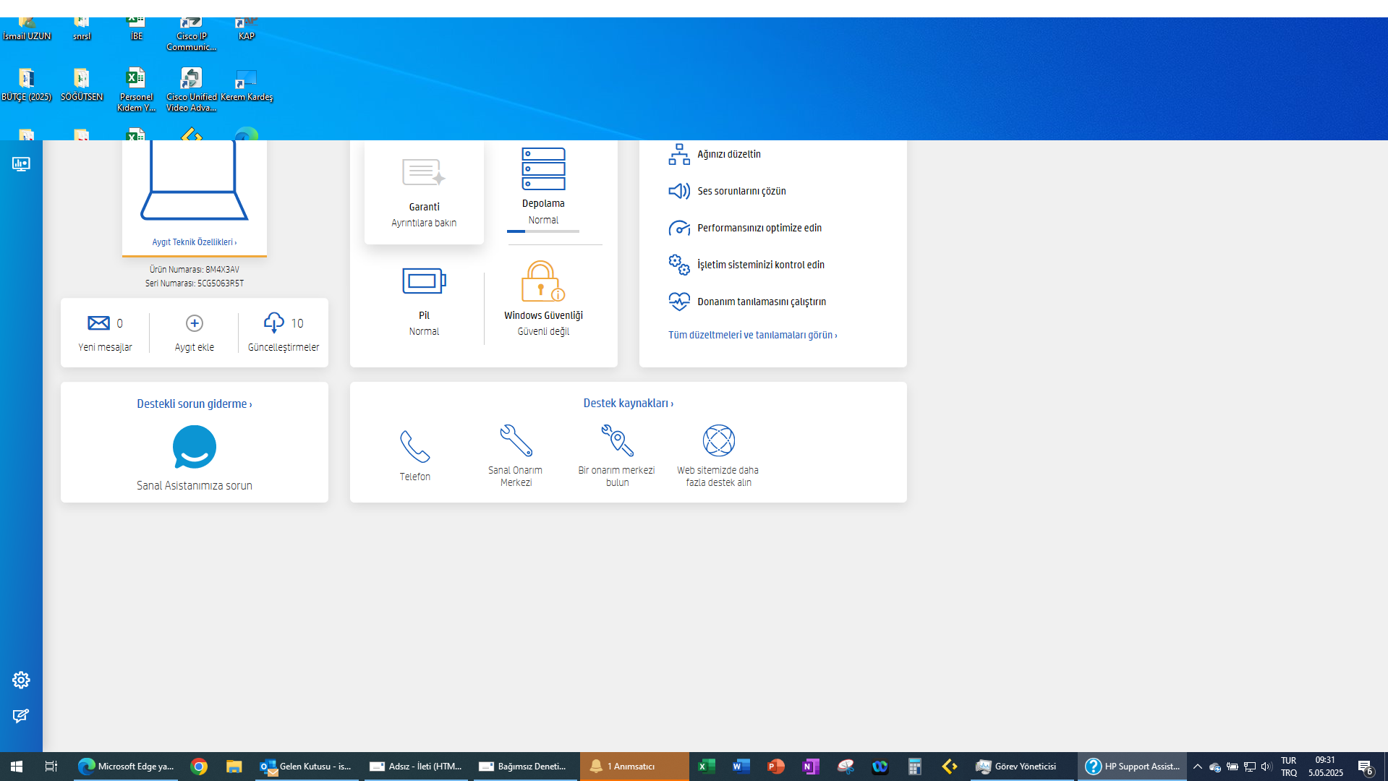Screen dimensions: 1388x781
Task: Open Aygıt Teknik Özellikleri link
Action: pyautogui.click(x=195, y=242)
